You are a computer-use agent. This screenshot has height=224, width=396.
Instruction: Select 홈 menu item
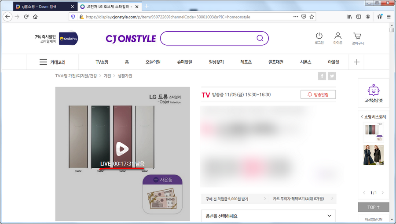(x=127, y=62)
